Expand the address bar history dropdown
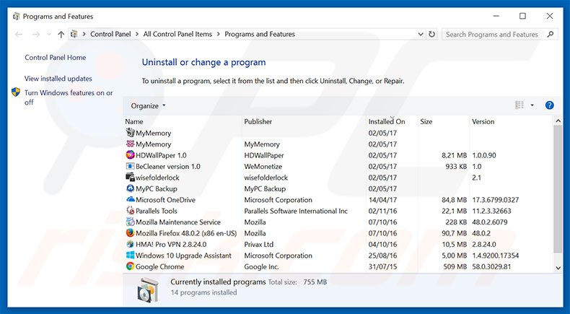Image resolution: width=570 pixels, height=314 pixels. tap(421, 34)
